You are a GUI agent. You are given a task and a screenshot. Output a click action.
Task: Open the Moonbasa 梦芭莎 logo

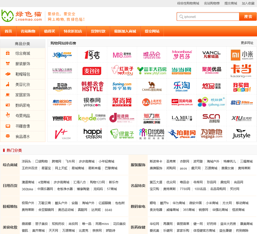coord(182,55)
